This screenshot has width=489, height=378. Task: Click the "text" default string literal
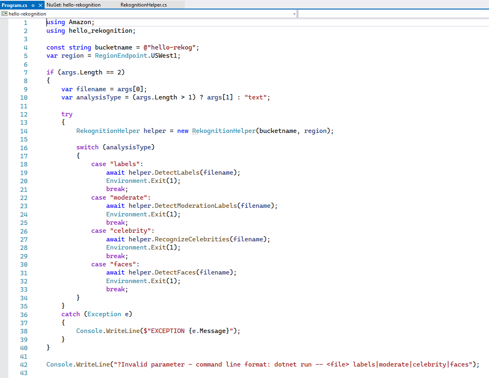coord(256,97)
